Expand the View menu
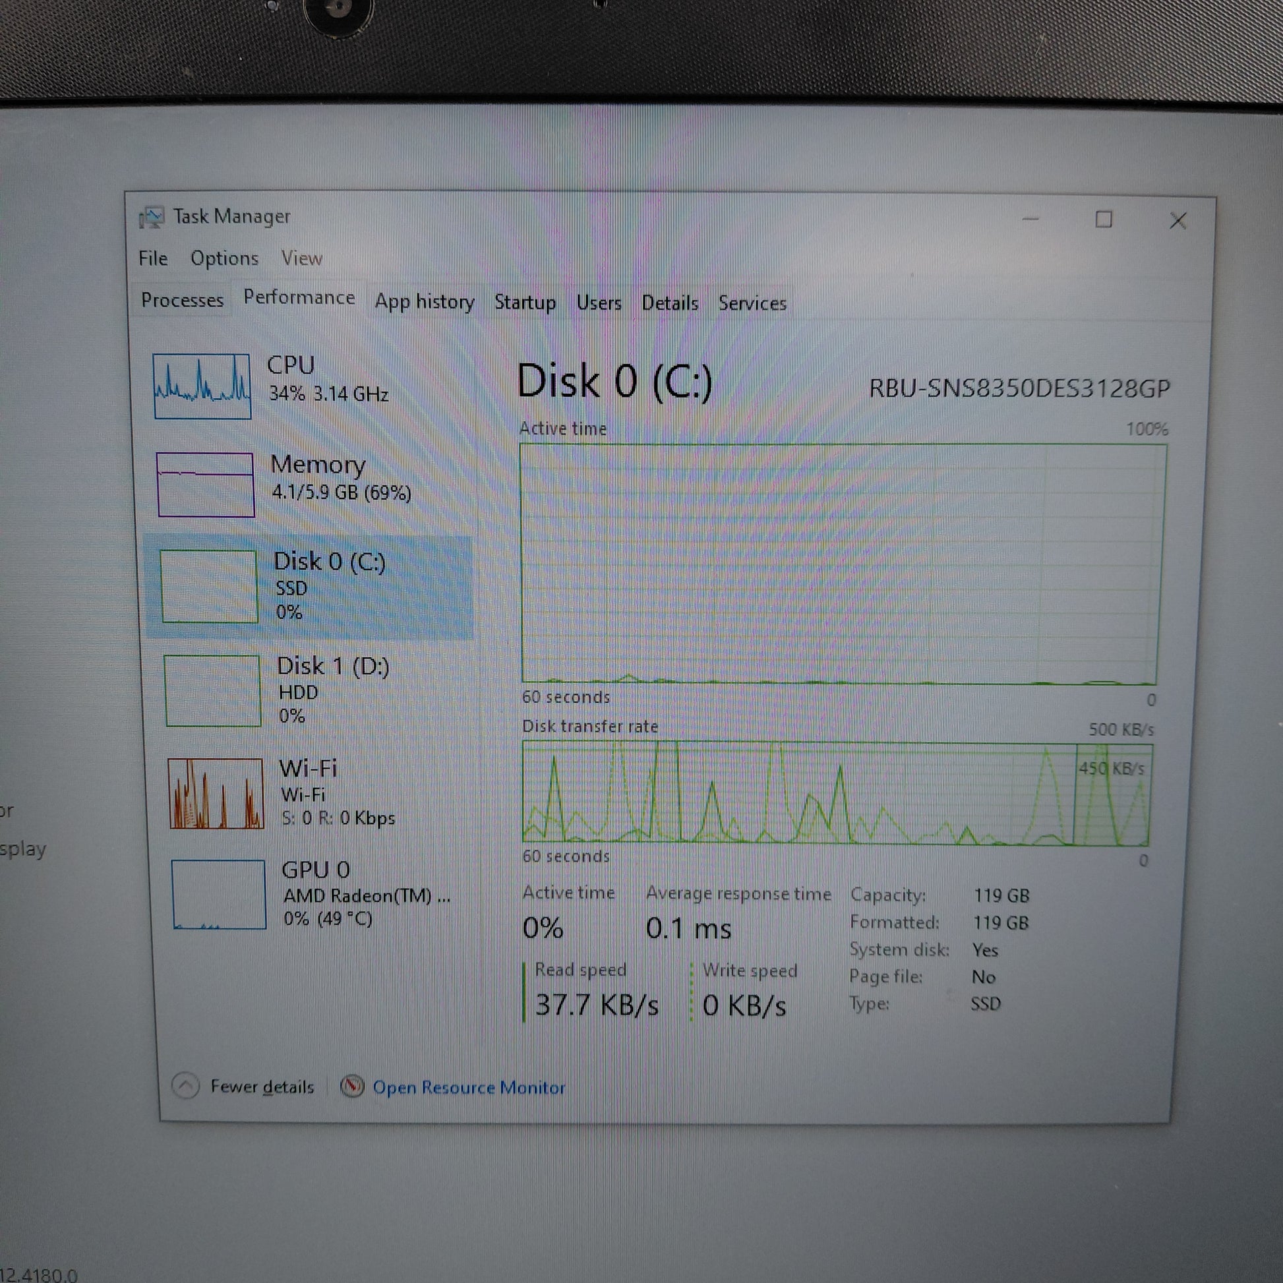Viewport: 1283px width, 1283px height. (301, 258)
